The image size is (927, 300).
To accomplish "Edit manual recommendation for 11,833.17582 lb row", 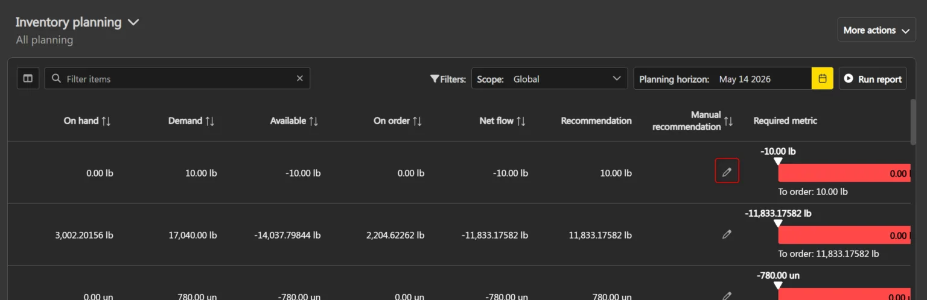I will click(727, 234).
